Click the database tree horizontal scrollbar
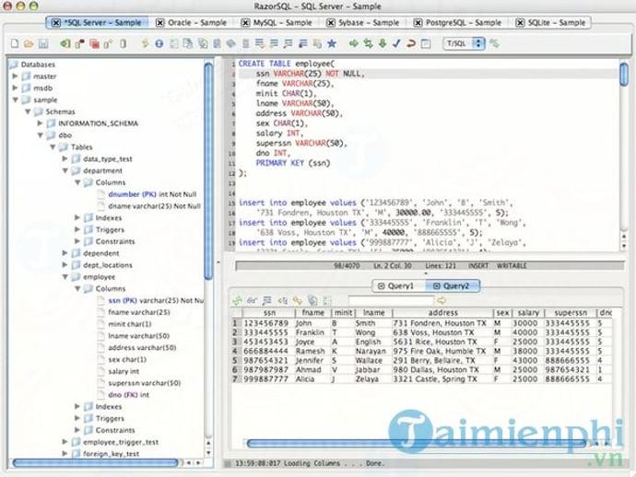The width and height of the screenshot is (636, 477). pyautogui.click(x=95, y=462)
